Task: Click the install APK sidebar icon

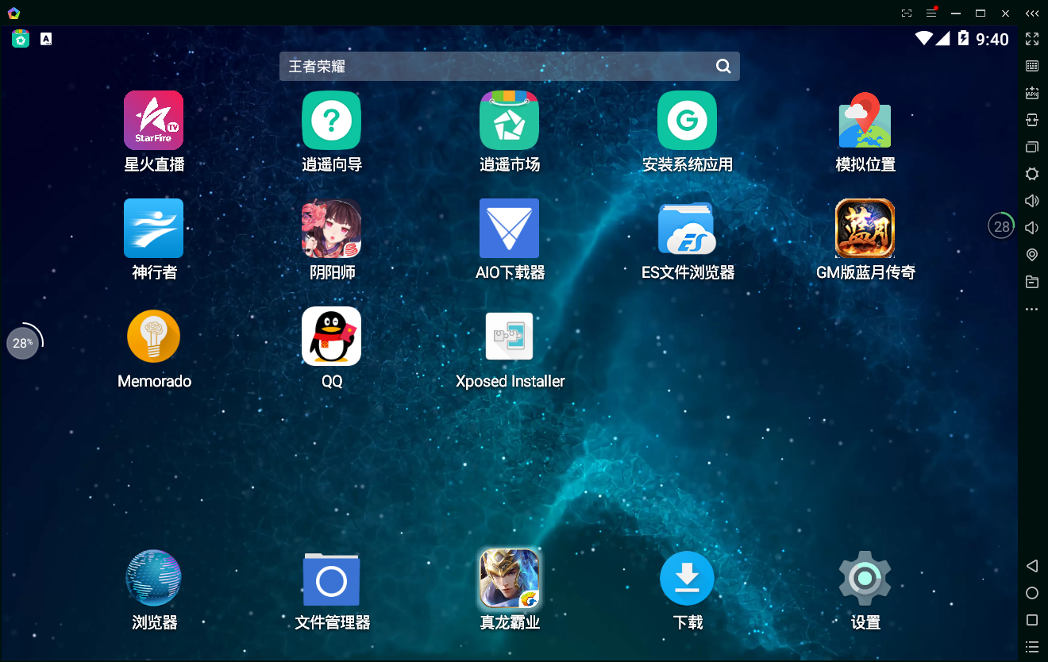Action: pos(1032,93)
